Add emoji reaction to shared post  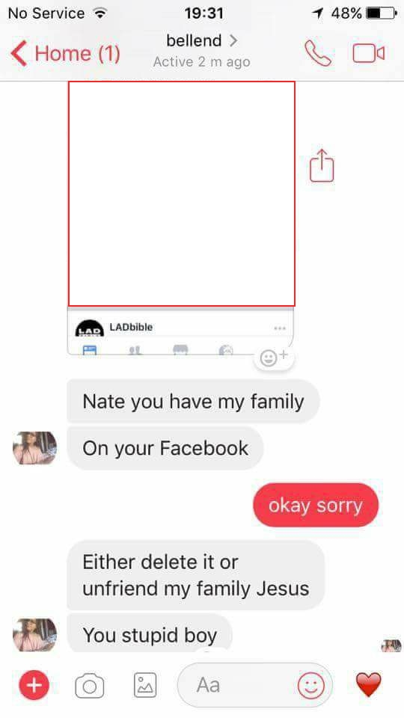click(273, 358)
